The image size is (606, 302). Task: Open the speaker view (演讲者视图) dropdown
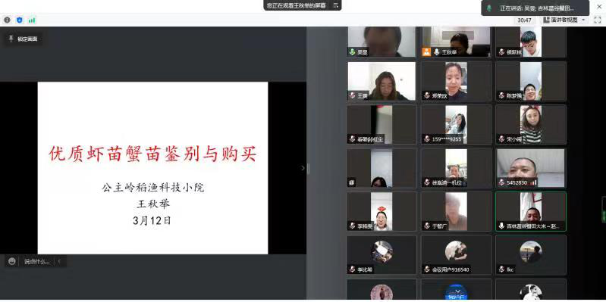564,20
